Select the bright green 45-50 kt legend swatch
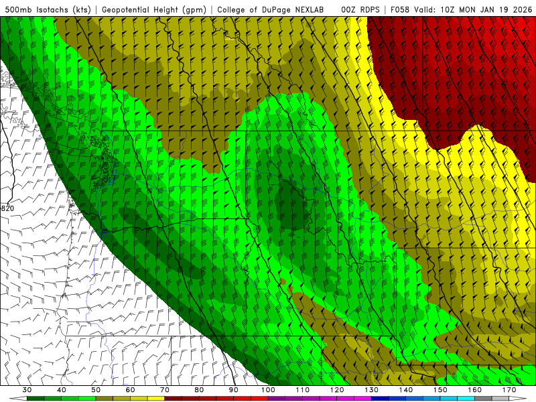Viewport: 536px width, 402px height. [87, 398]
